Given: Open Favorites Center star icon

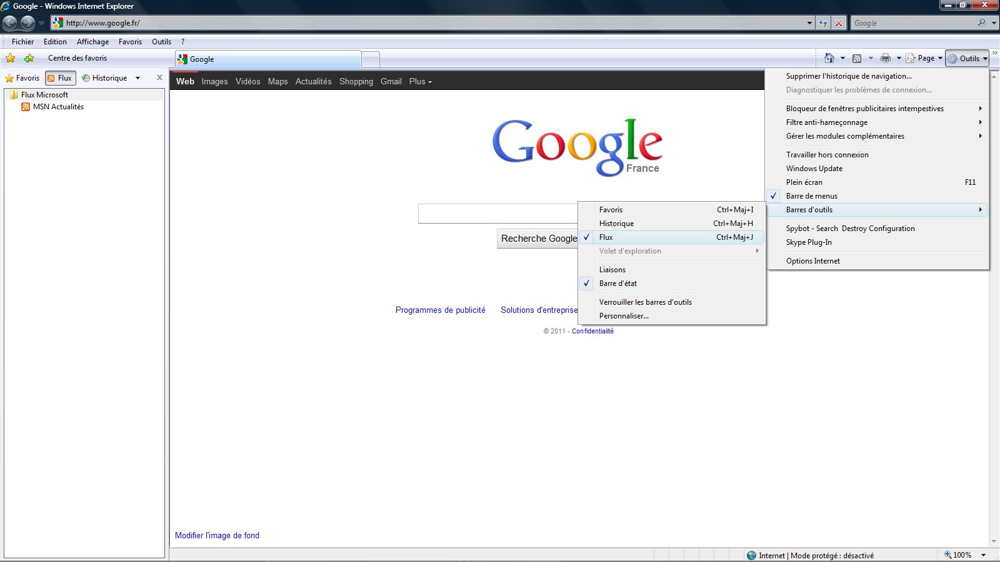Looking at the screenshot, I should point(11,58).
